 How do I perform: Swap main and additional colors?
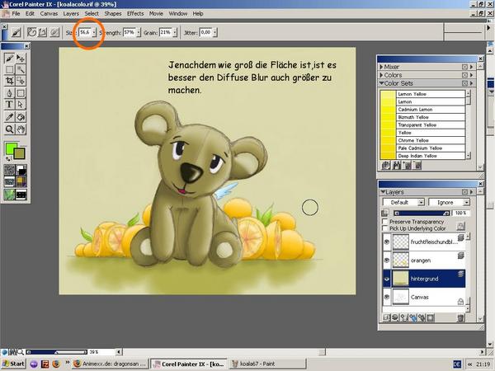(8, 158)
